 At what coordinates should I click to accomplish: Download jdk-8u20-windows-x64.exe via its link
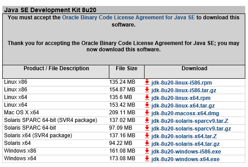point(185,159)
